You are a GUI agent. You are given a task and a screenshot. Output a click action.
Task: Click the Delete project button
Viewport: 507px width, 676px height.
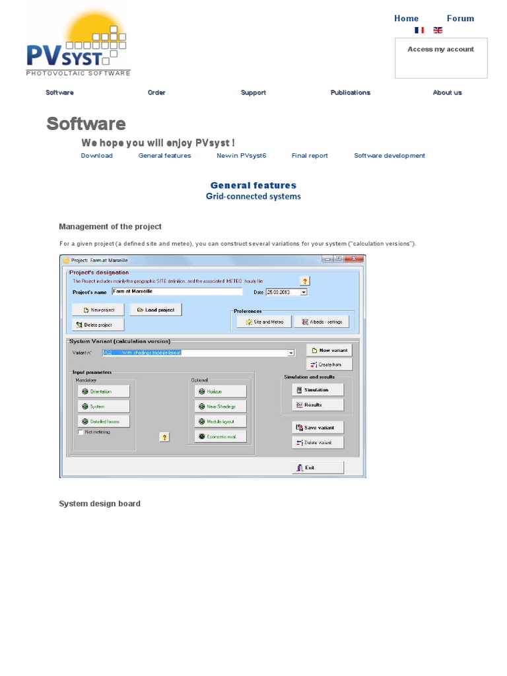pyautogui.click(x=98, y=325)
